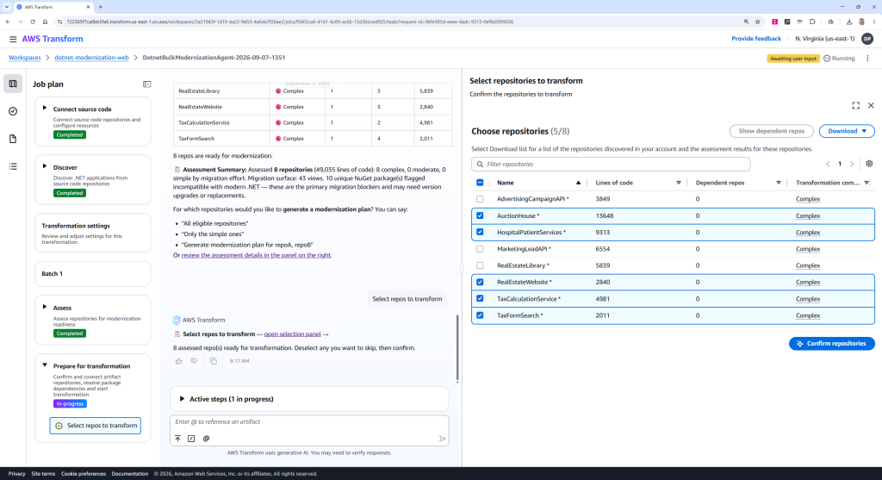
Task: Click the chat panel vertical scrollbar
Action: [457, 348]
